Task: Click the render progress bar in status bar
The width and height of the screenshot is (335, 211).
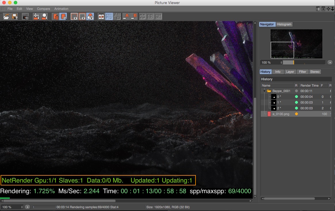Action: 45,207
